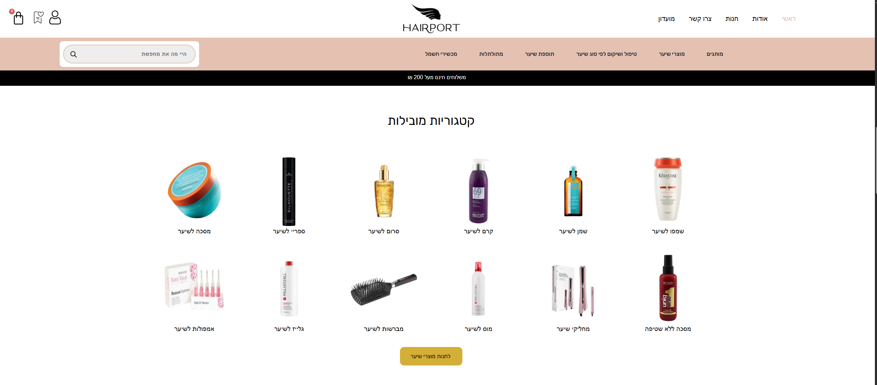The image size is (877, 385).
Task: Expand the 'תוספת שיער' menu
Action: click(x=539, y=54)
